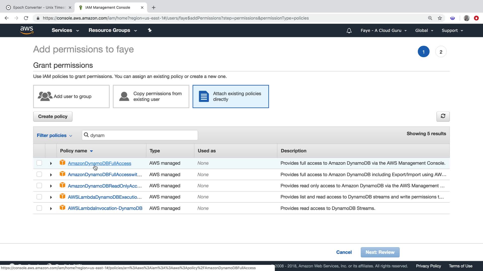This screenshot has height=271, width=483.
Task: Select the AWSLambdaInvocation-DynamoDB checkbox
Action: point(39,208)
